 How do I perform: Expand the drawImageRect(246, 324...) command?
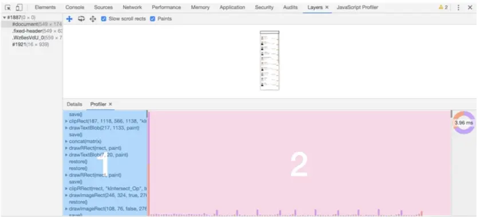[x=66, y=195]
